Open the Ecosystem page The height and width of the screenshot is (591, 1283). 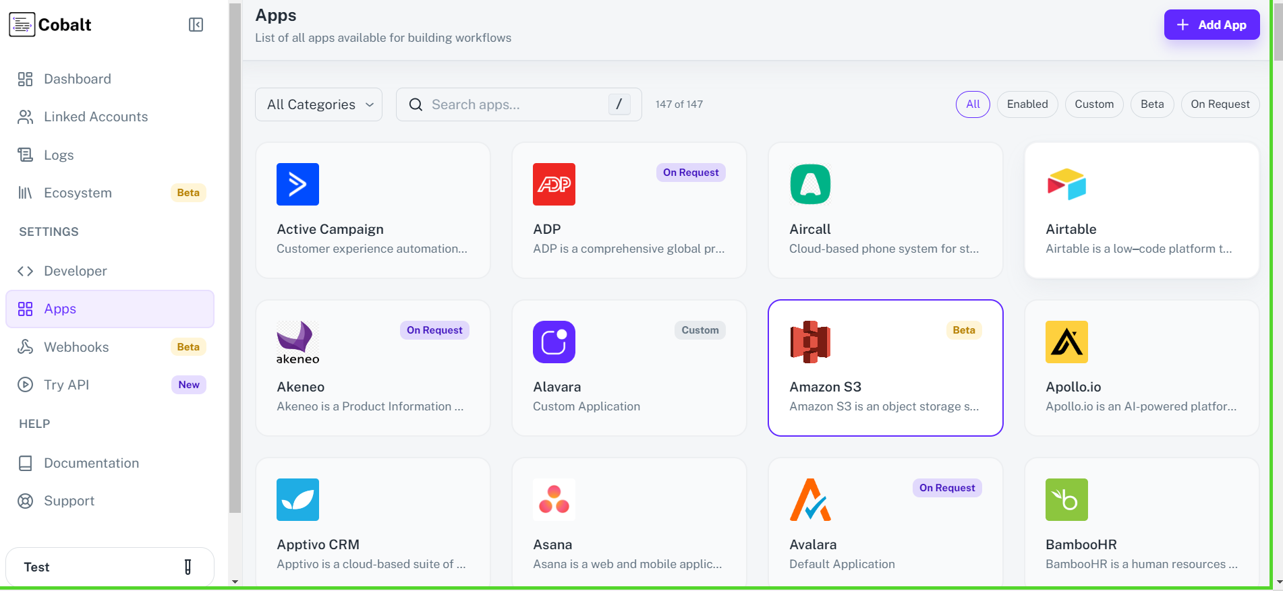(x=110, y=193)
